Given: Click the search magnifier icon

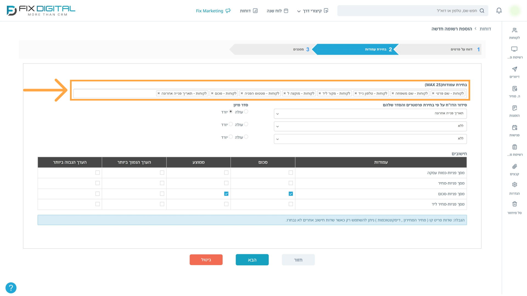Looking at the screenshot, I should 482,11.
